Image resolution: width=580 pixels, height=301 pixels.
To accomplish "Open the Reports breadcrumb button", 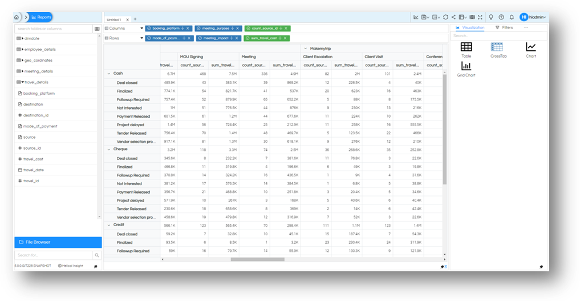I will pyautogui.click(x=41, y=17).
